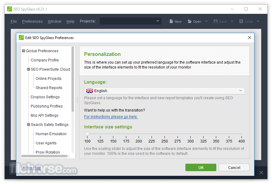
Task: Open the Save button dropdown arrow
Action: point(232,21)
